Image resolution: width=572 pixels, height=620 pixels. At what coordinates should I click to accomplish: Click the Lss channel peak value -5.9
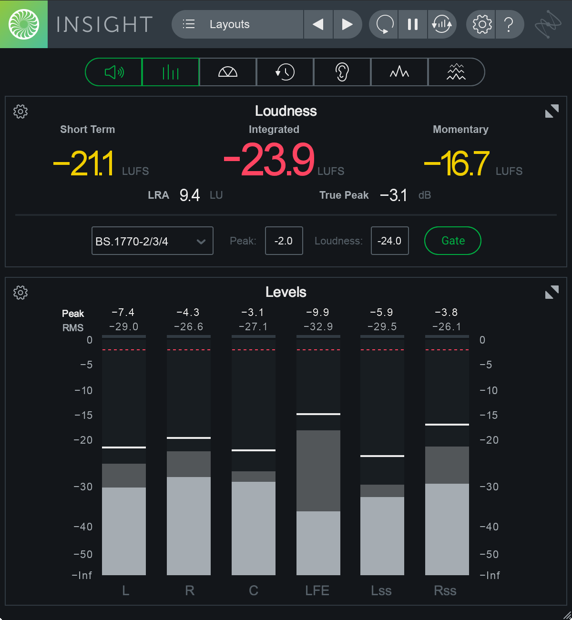tap(381, 313)
